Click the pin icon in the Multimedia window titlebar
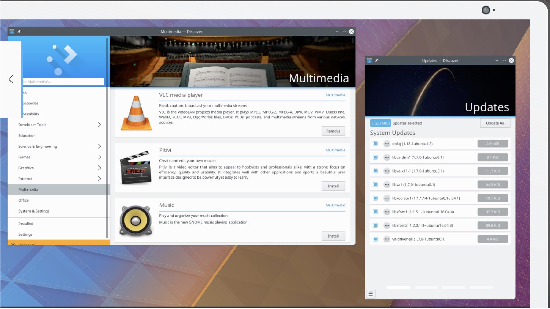Screen dimensions: 550x309 (19, 31)
